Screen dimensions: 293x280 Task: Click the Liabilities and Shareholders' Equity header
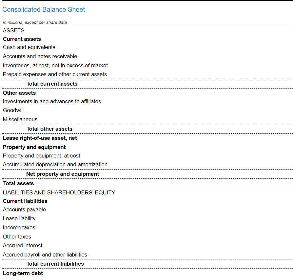[59, 192]
